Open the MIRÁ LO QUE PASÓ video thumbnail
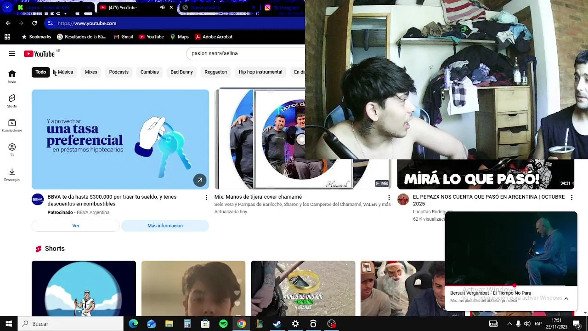The width and height of the screenshot is (588, 331). point(486,174)
